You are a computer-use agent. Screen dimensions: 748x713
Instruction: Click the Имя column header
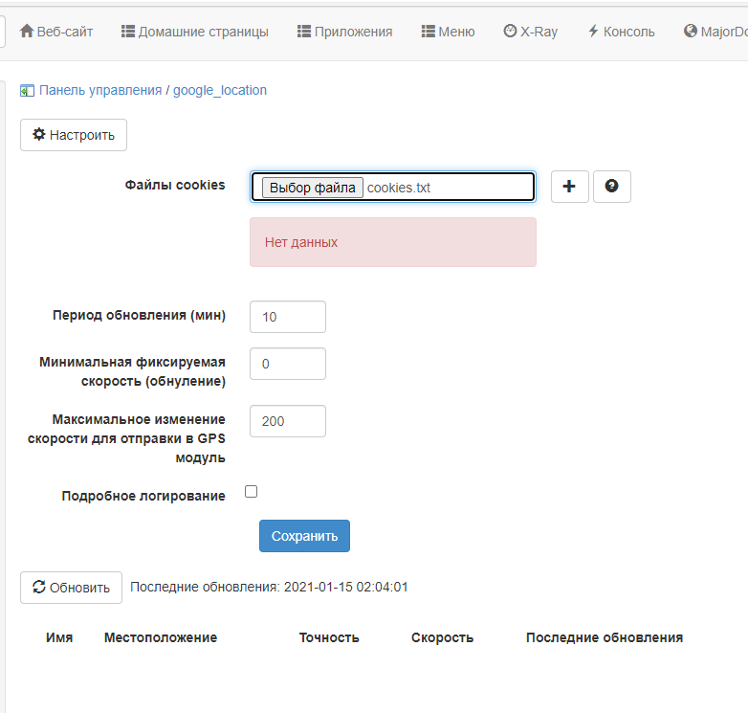click(59, 637)
